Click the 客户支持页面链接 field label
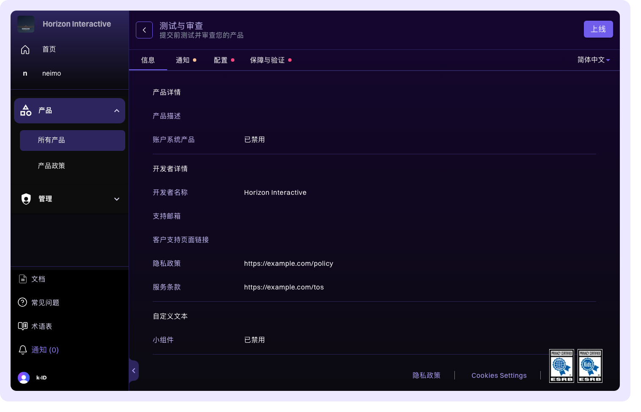The image size is (641, 412). point(181,240)
